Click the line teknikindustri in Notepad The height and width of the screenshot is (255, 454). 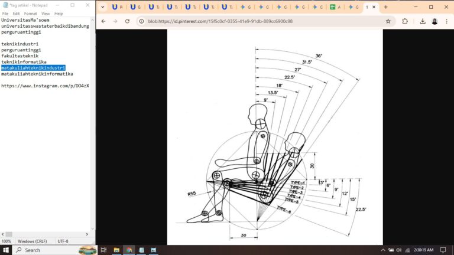coord(20,44)
